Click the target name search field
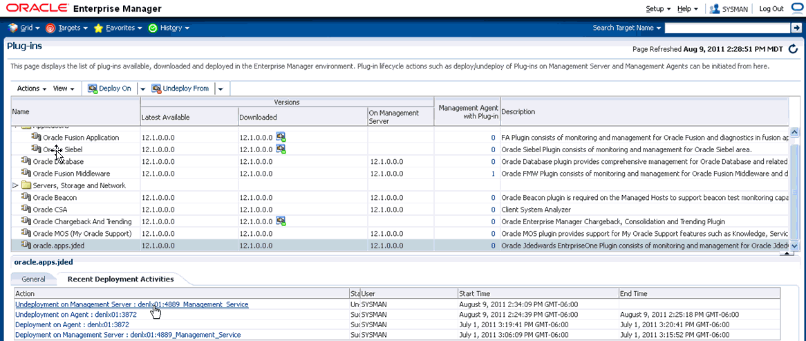This screenshot has width=806, height=341. click(727, 28)
